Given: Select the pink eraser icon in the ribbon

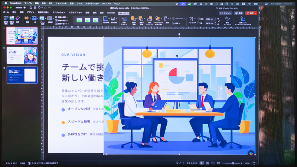Looking at the screenshot, I should pos(17,18).
